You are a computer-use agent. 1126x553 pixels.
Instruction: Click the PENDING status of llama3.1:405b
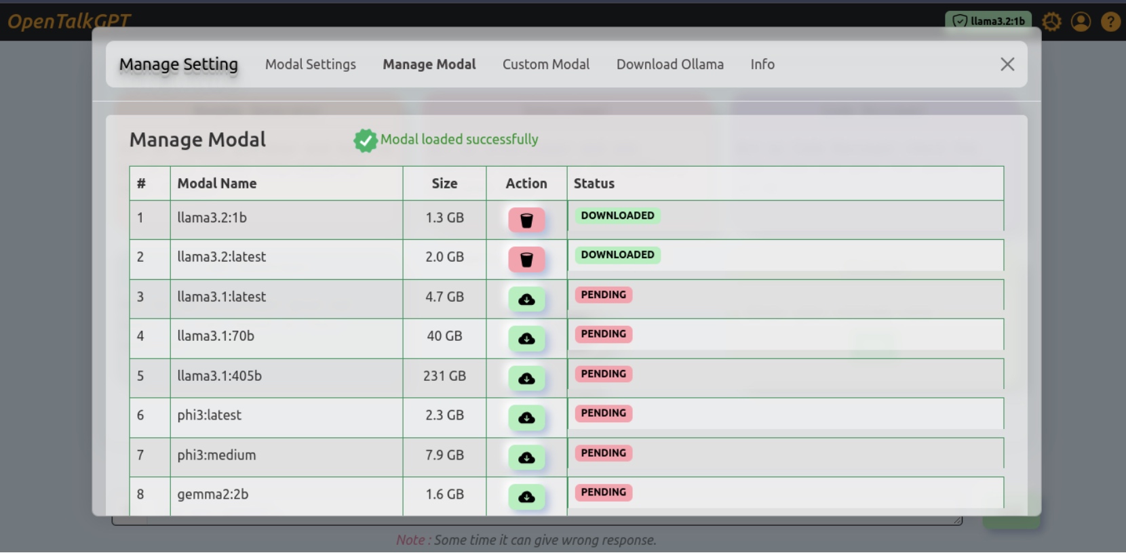(604, 374)
